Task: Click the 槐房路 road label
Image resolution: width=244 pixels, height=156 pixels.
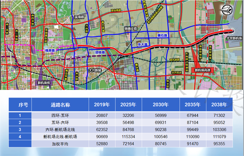Action: [50, 50]
